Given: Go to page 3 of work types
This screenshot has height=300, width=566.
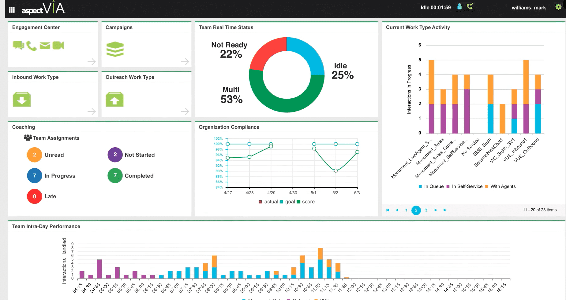Looking at the screenshot, I should [426, 210].
